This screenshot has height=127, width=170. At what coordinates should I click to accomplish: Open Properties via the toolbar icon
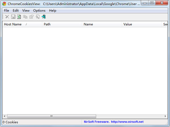(31, 17)
